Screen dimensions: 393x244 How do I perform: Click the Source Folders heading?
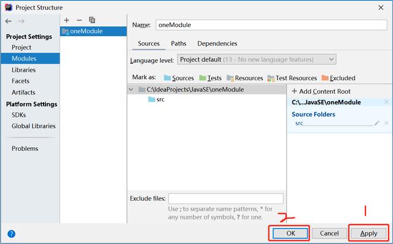click(313, 115)
